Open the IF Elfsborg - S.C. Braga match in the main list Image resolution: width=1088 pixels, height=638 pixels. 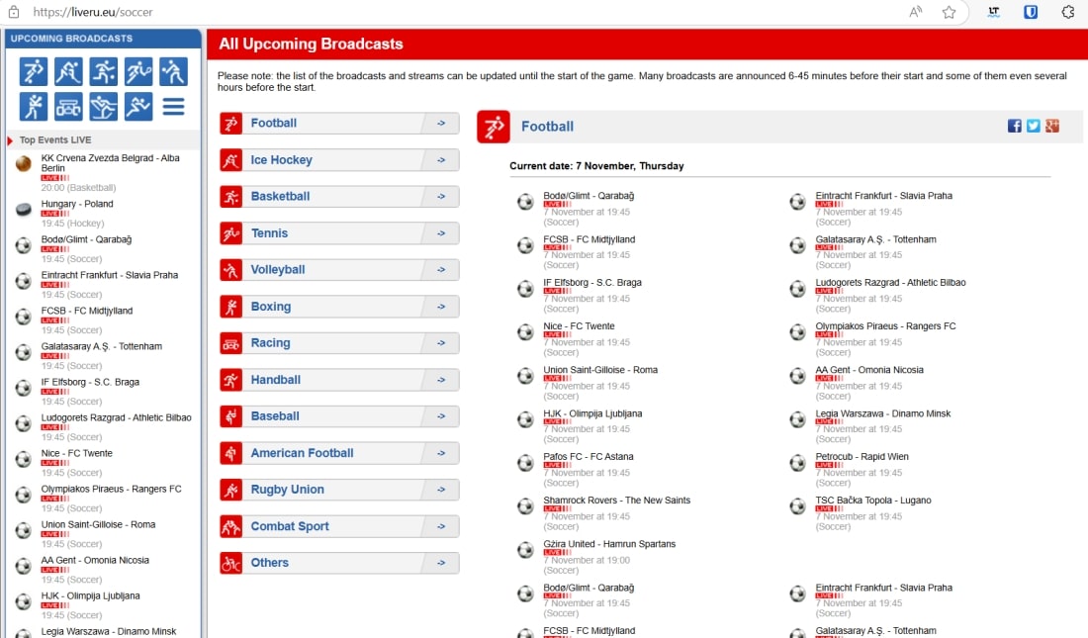[591, 283]
